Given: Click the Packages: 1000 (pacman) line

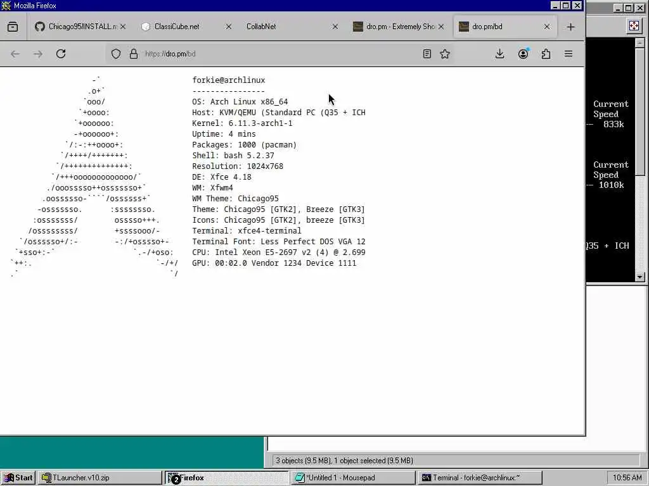Looking at the screenshot, I should click(244, 145).
